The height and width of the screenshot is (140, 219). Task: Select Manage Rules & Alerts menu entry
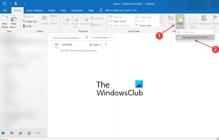(x=197, y=37)
